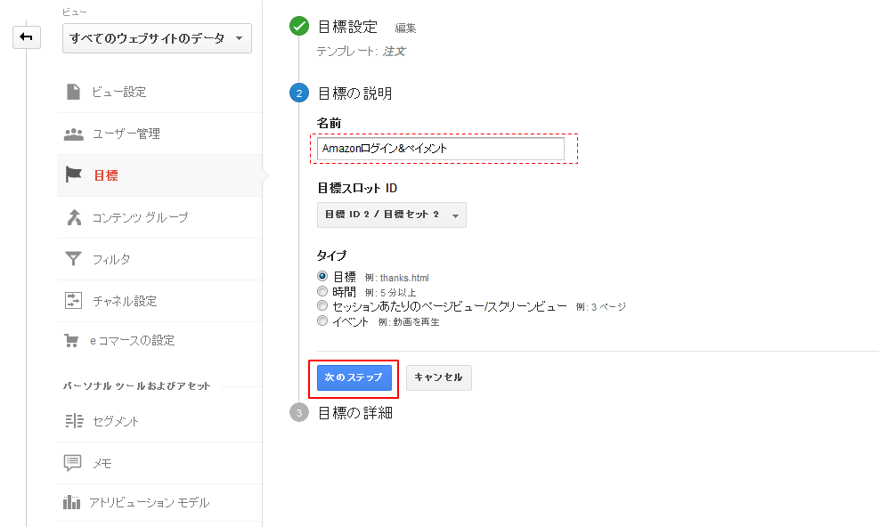Select the 時間 type radio button

(x=322, y=291)
